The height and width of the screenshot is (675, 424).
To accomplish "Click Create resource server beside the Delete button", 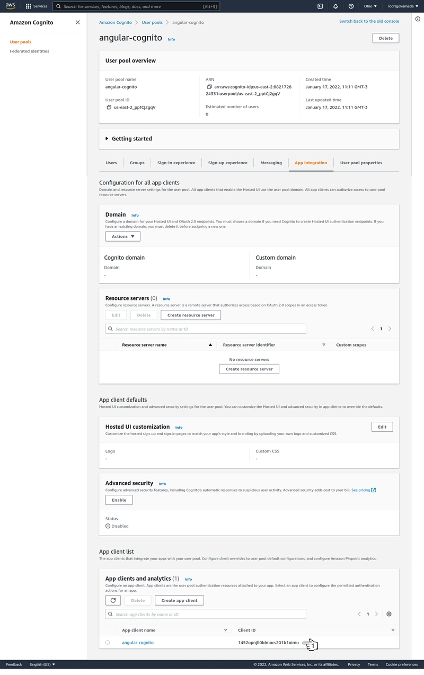I will [191, 315].
